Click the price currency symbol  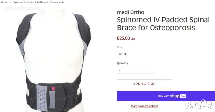133,39
